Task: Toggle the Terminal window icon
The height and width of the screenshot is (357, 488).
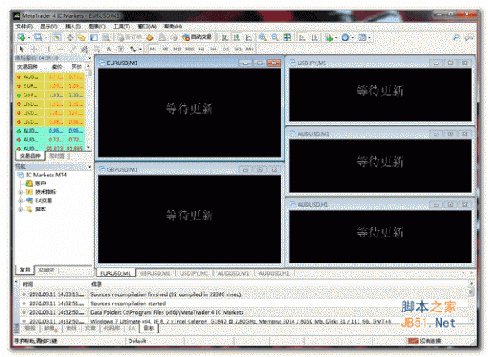Action: (x=94, y=37)
